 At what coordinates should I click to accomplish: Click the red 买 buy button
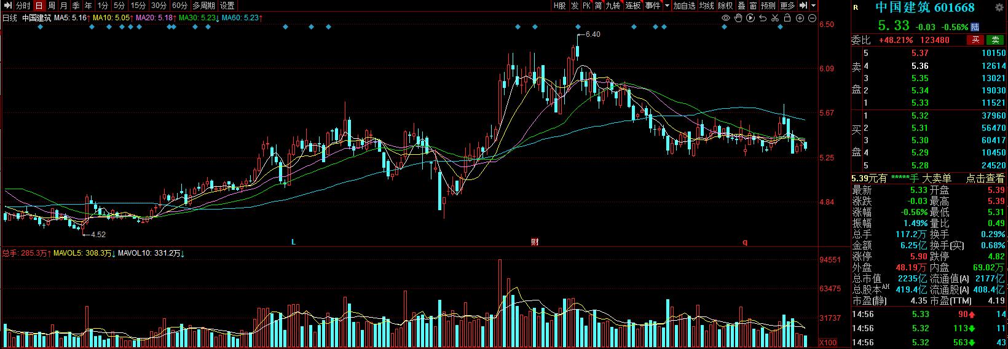pos(975,40)
